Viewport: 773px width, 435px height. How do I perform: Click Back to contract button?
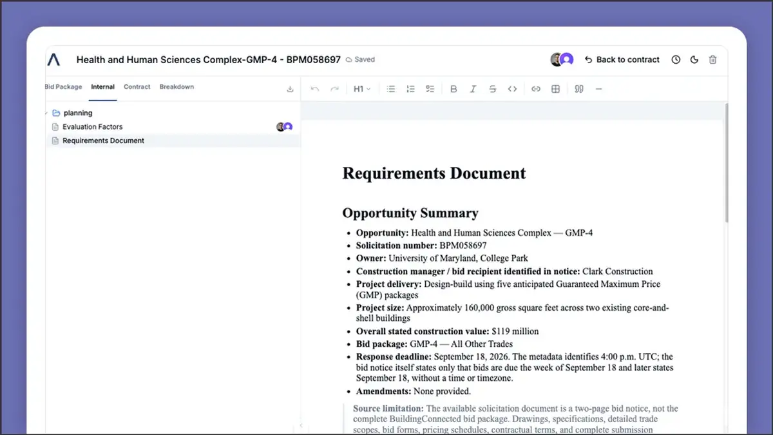622,59
